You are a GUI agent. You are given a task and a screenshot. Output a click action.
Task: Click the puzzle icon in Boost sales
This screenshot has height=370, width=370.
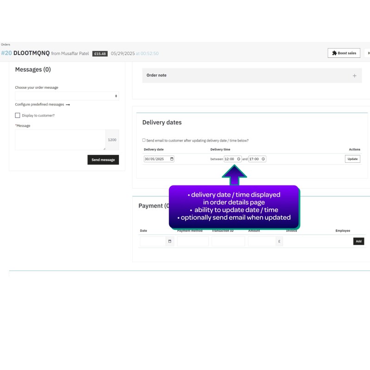point(334,53)
